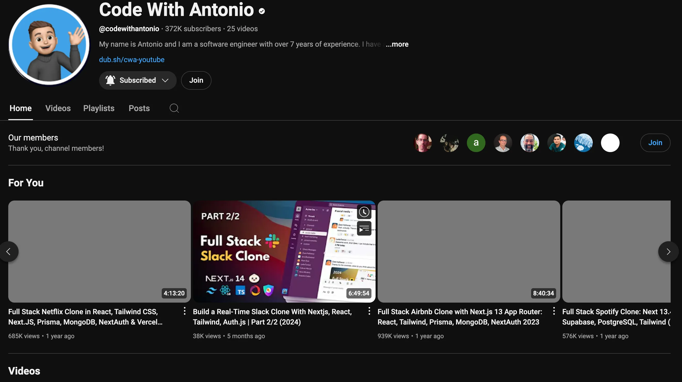The height and width of the screenshot is (382, 682).
Task: Expand channel description with ...more
Action: coord(397,44)
